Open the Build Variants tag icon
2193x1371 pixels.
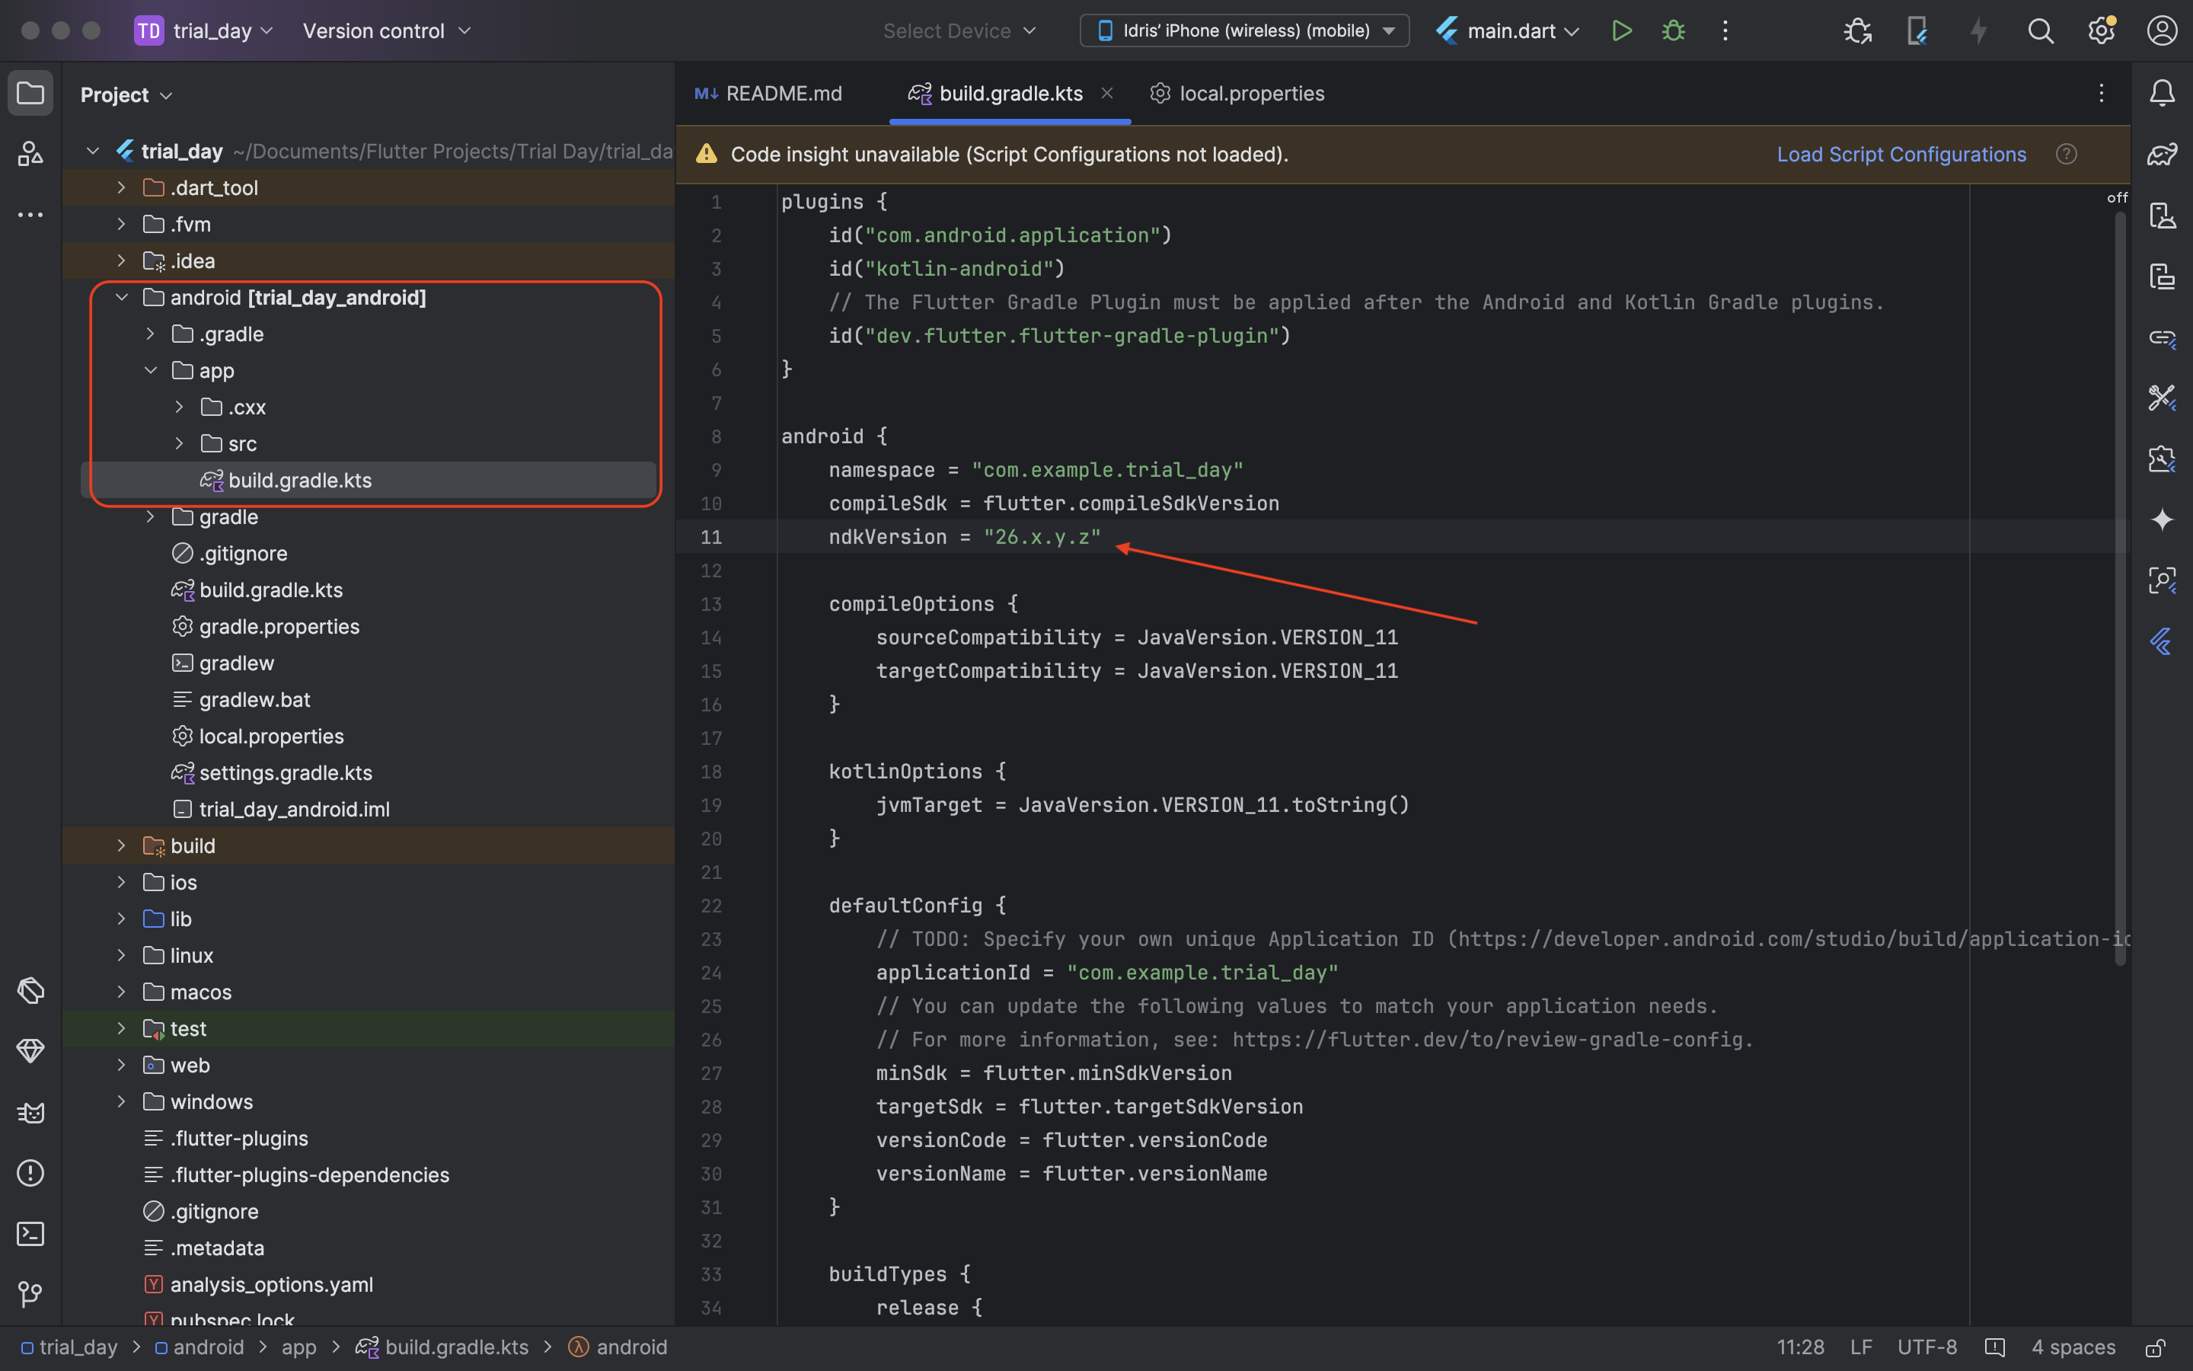30,990
